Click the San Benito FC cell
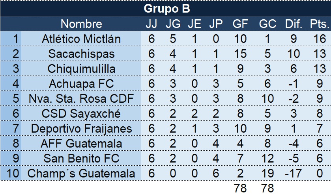 (81, 159)
